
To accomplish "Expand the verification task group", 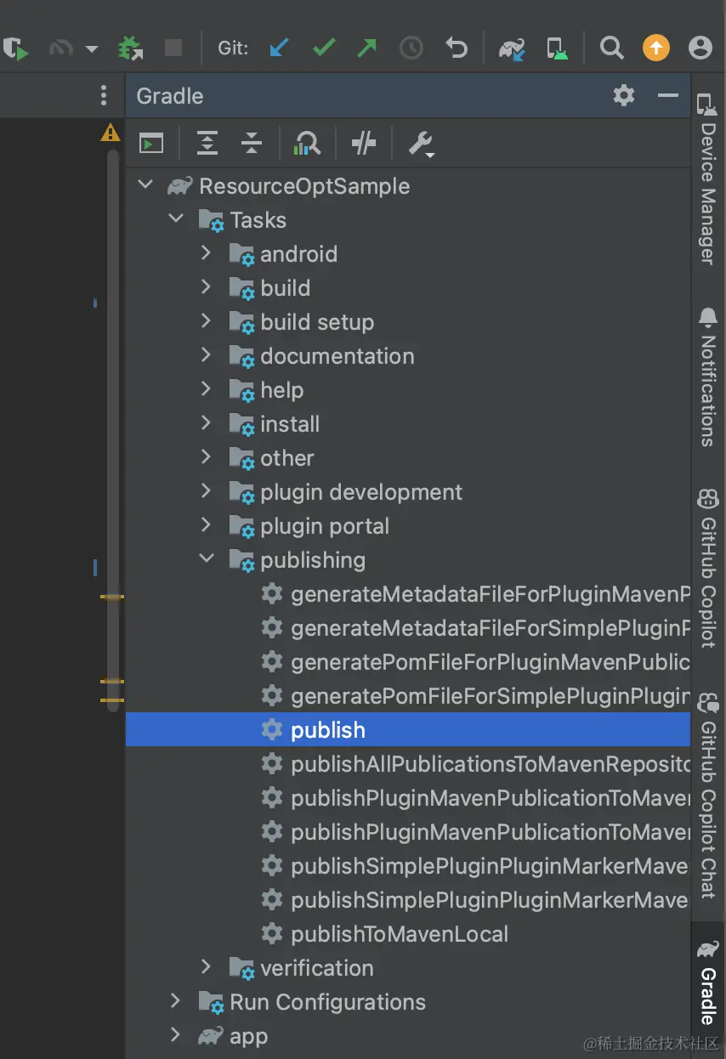I will click(x=206, y=967).
